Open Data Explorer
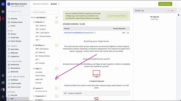Viewport: 181px width, 101px height. tap(15, 68)
